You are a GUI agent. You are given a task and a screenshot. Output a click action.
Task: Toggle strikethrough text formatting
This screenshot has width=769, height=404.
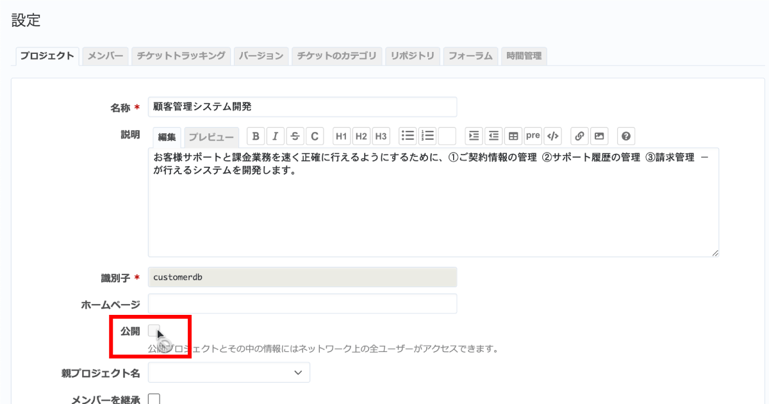[x=295, y=136]
